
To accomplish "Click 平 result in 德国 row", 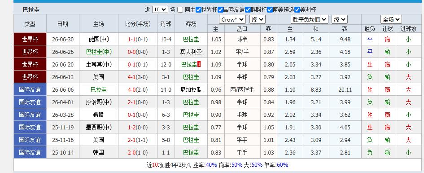I will [370, 40].
